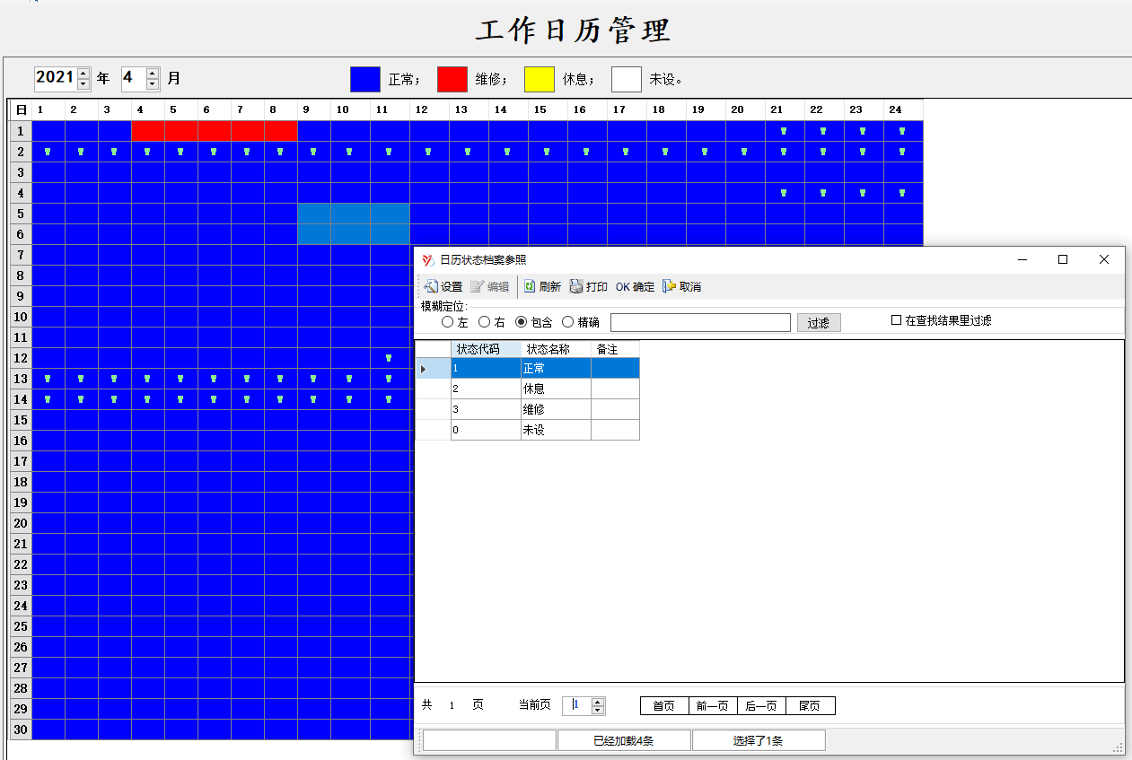The image size is (1132, 760).
Task: Click the red 维修 legend color swatch
Action: click(x=452, y=79)
